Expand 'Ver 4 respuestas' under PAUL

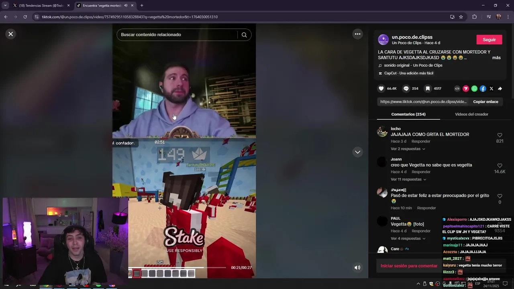pos(408,238)
